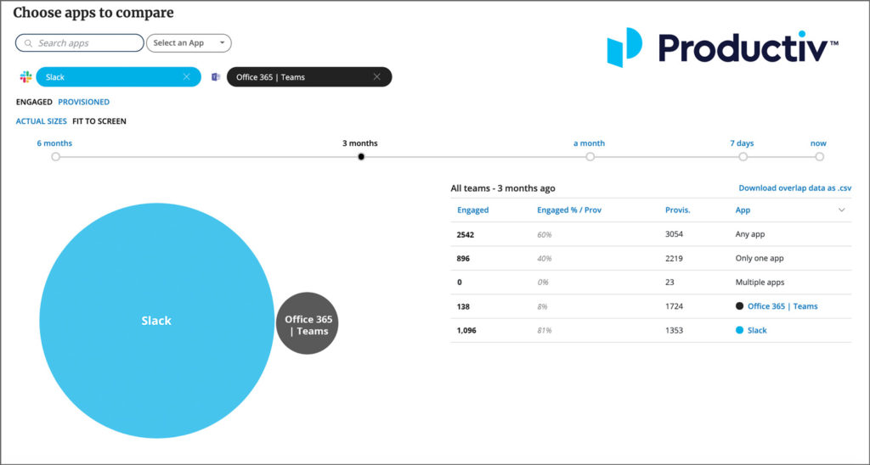This screenshot has width=870, height=465.
Task: Click provisioned value 1353
Action: pos(674,330)
